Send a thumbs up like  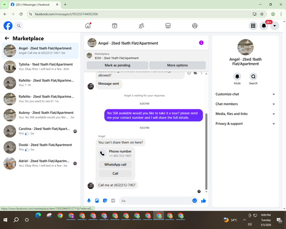point(204,200)
